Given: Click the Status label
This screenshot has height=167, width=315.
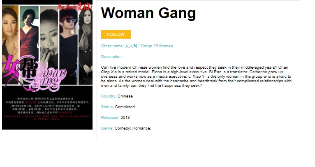Looking at the screenshot, I should [107, 107].
